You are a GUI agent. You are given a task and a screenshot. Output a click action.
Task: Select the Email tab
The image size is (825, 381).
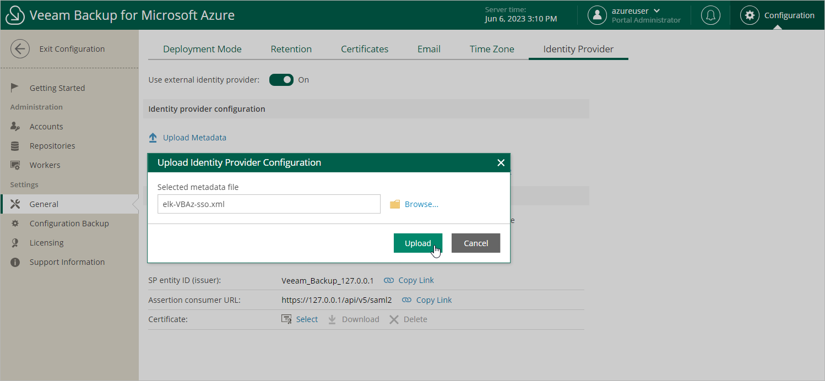[429, 49]
